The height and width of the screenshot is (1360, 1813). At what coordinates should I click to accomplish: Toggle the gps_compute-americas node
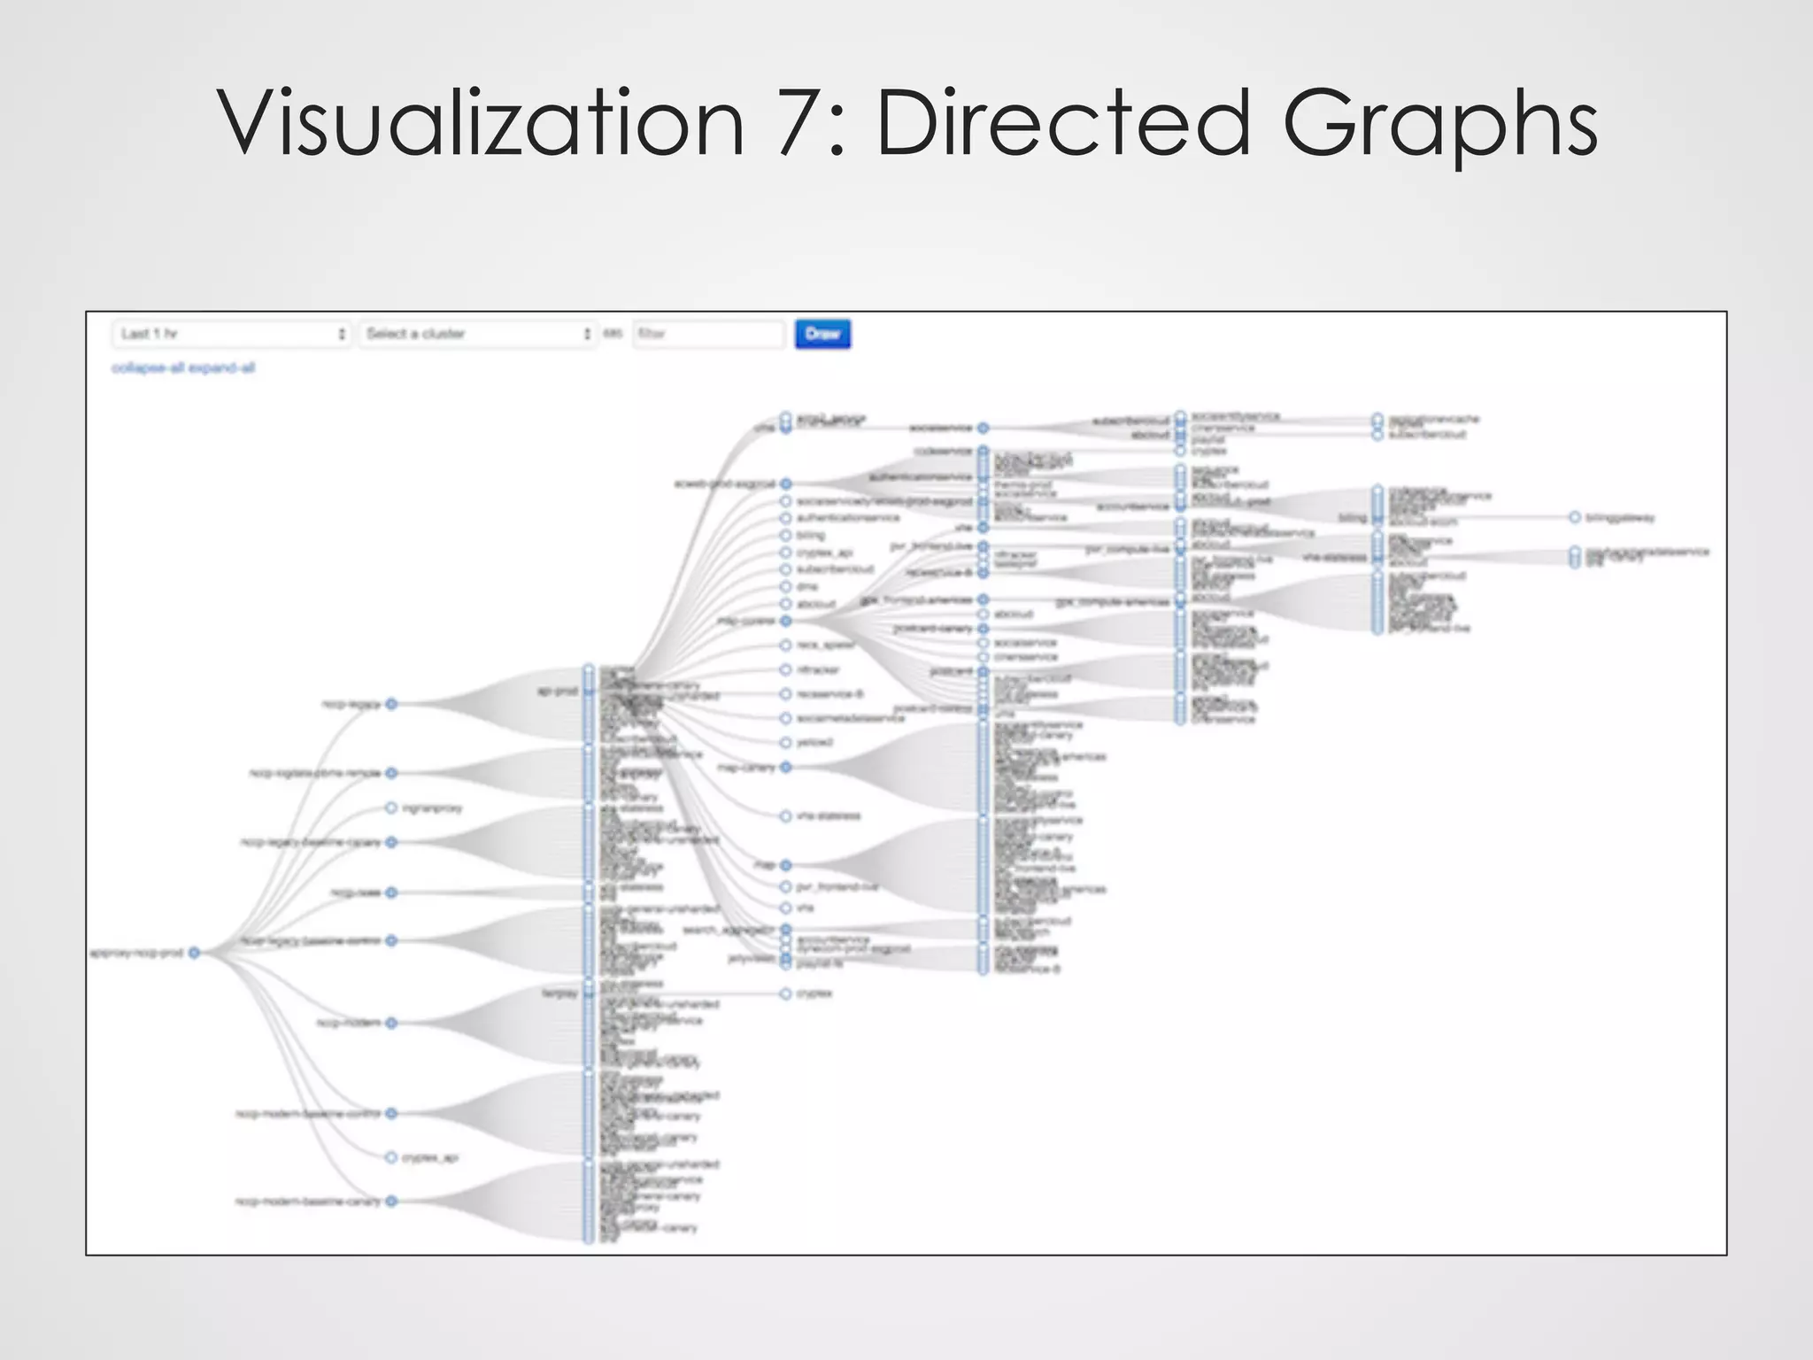[x=1180, y=602]
